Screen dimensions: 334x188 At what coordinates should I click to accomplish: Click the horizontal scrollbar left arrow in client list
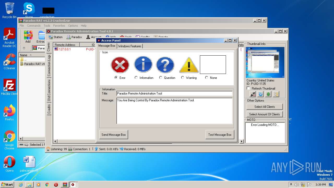(55, 142)
